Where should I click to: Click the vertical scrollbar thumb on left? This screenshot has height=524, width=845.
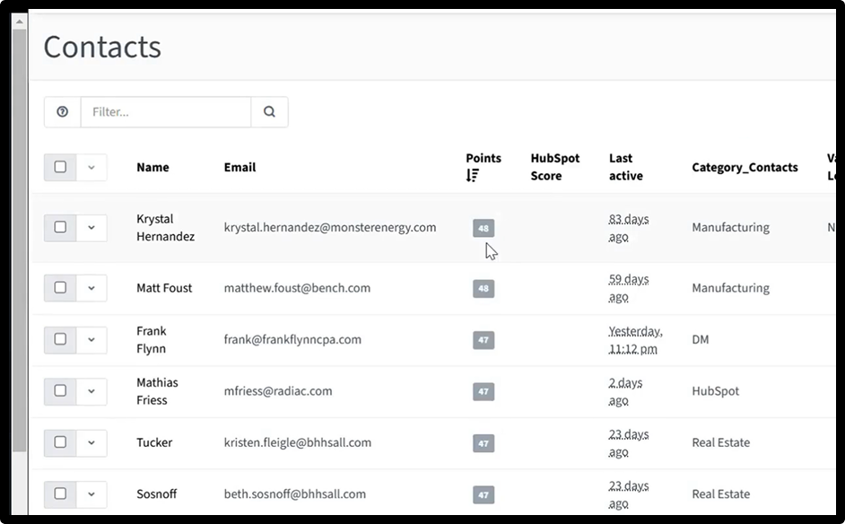pyautogui.click(x=20, y=240)
